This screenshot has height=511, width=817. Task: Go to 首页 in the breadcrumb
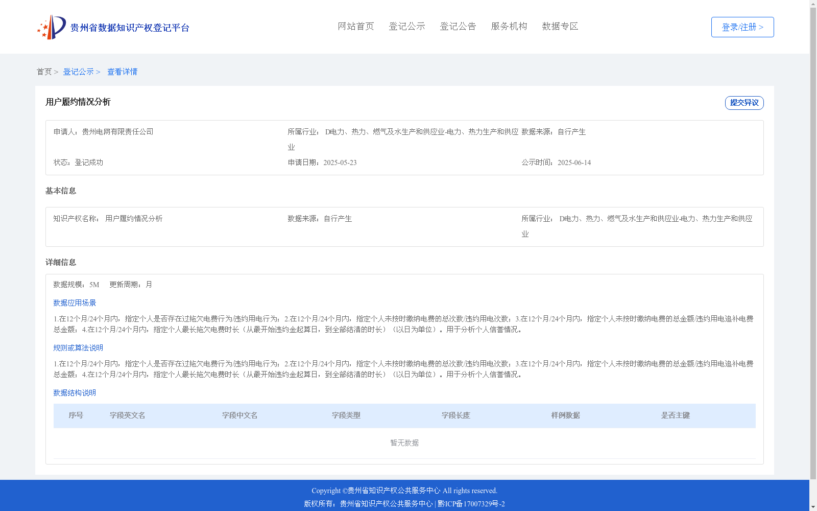coord(44,72)
